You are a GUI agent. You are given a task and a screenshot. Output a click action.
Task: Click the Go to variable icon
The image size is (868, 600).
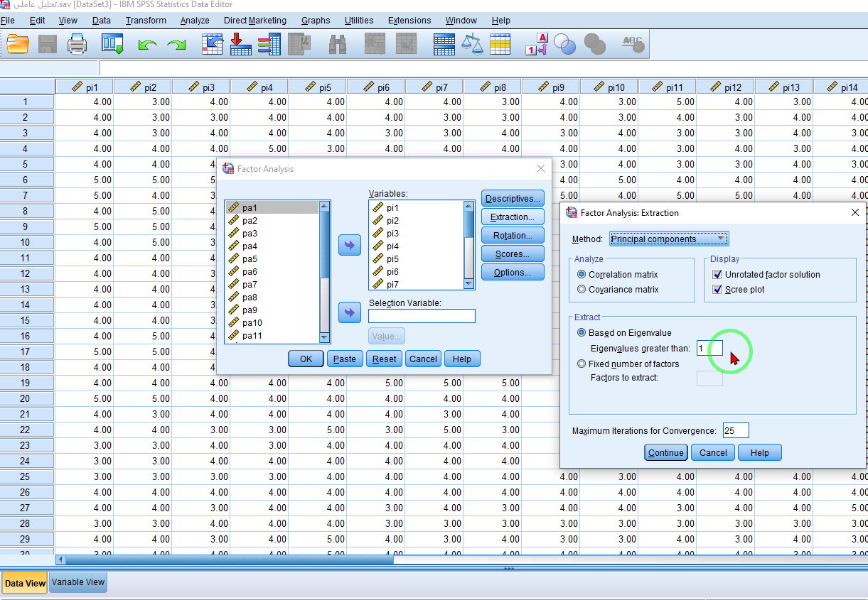click(241, 45)
